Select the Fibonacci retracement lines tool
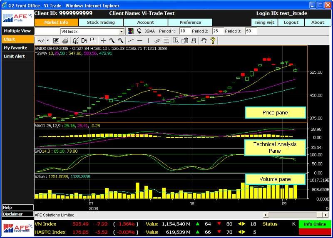The image size is (333, 238). (166, 40)
